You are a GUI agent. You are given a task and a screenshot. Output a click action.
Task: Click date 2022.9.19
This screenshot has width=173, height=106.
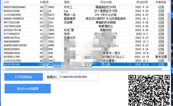click(x=142, y=7)
